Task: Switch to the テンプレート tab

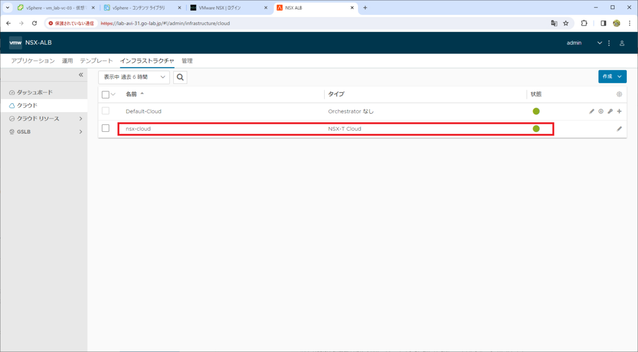Action: coord(96,61)
